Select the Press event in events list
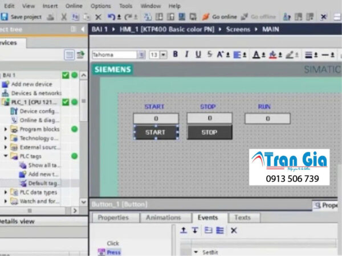 pyautogui.click(x=113, y=251)
